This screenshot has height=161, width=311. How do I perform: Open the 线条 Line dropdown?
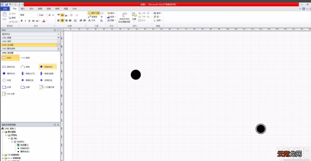point(111,17)
